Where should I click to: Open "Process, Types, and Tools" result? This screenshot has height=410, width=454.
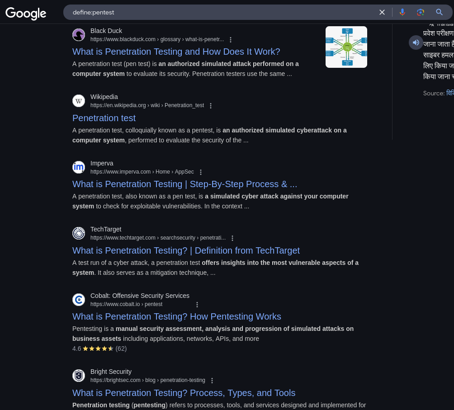pos(184,393)
